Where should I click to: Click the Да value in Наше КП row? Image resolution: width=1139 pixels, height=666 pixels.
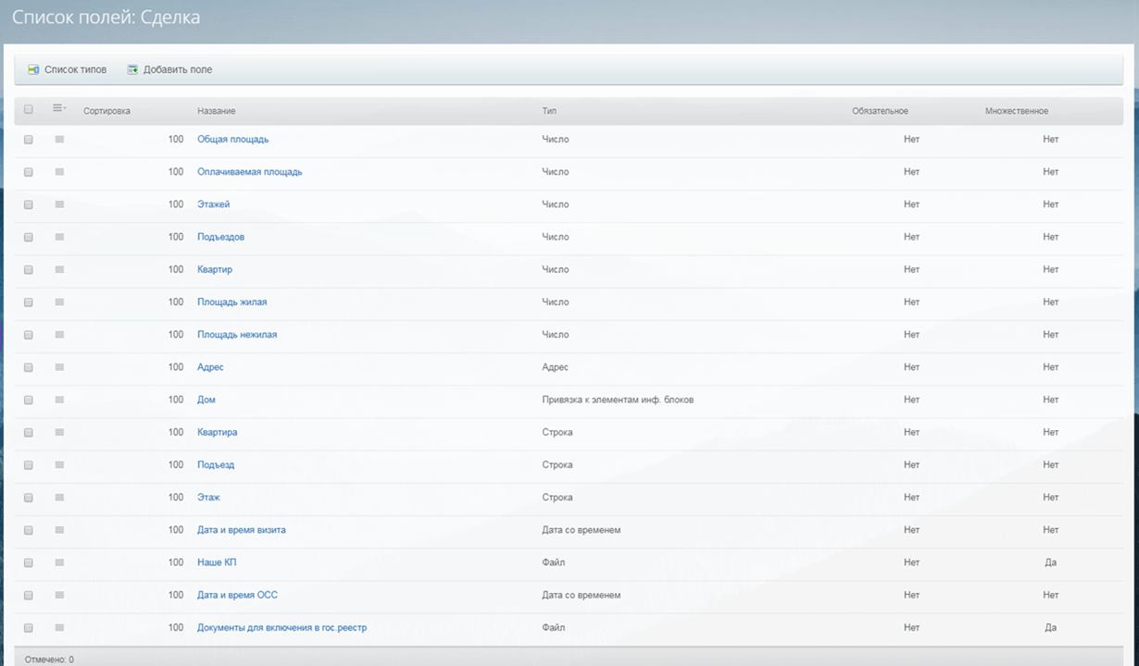pos(1050,562)
